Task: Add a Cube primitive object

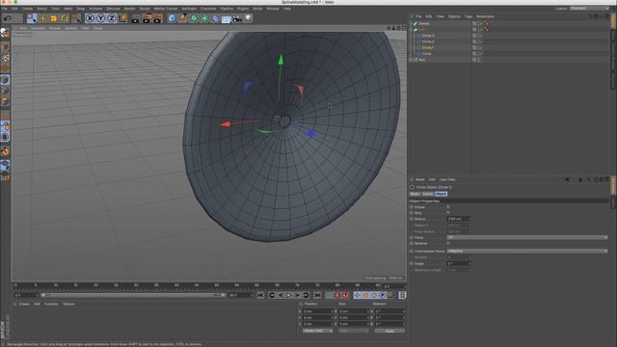Action: tap(172, 18)
